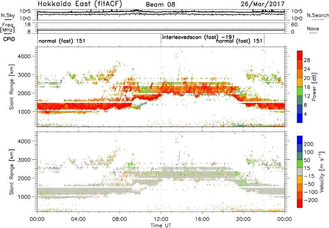The image size is (329, 228).
Task: Click the solid line sample beneath the N.Sky label
Action: pyautogui.click(x=7, y=19)
